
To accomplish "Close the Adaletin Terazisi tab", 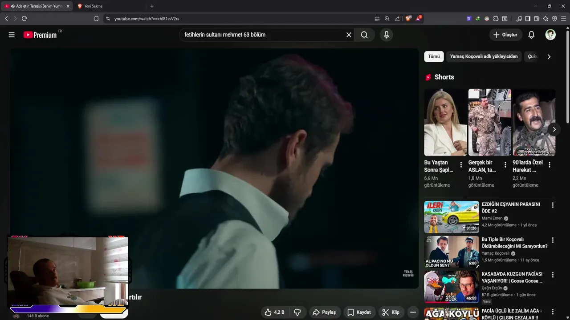I will [x=68, y=6].
